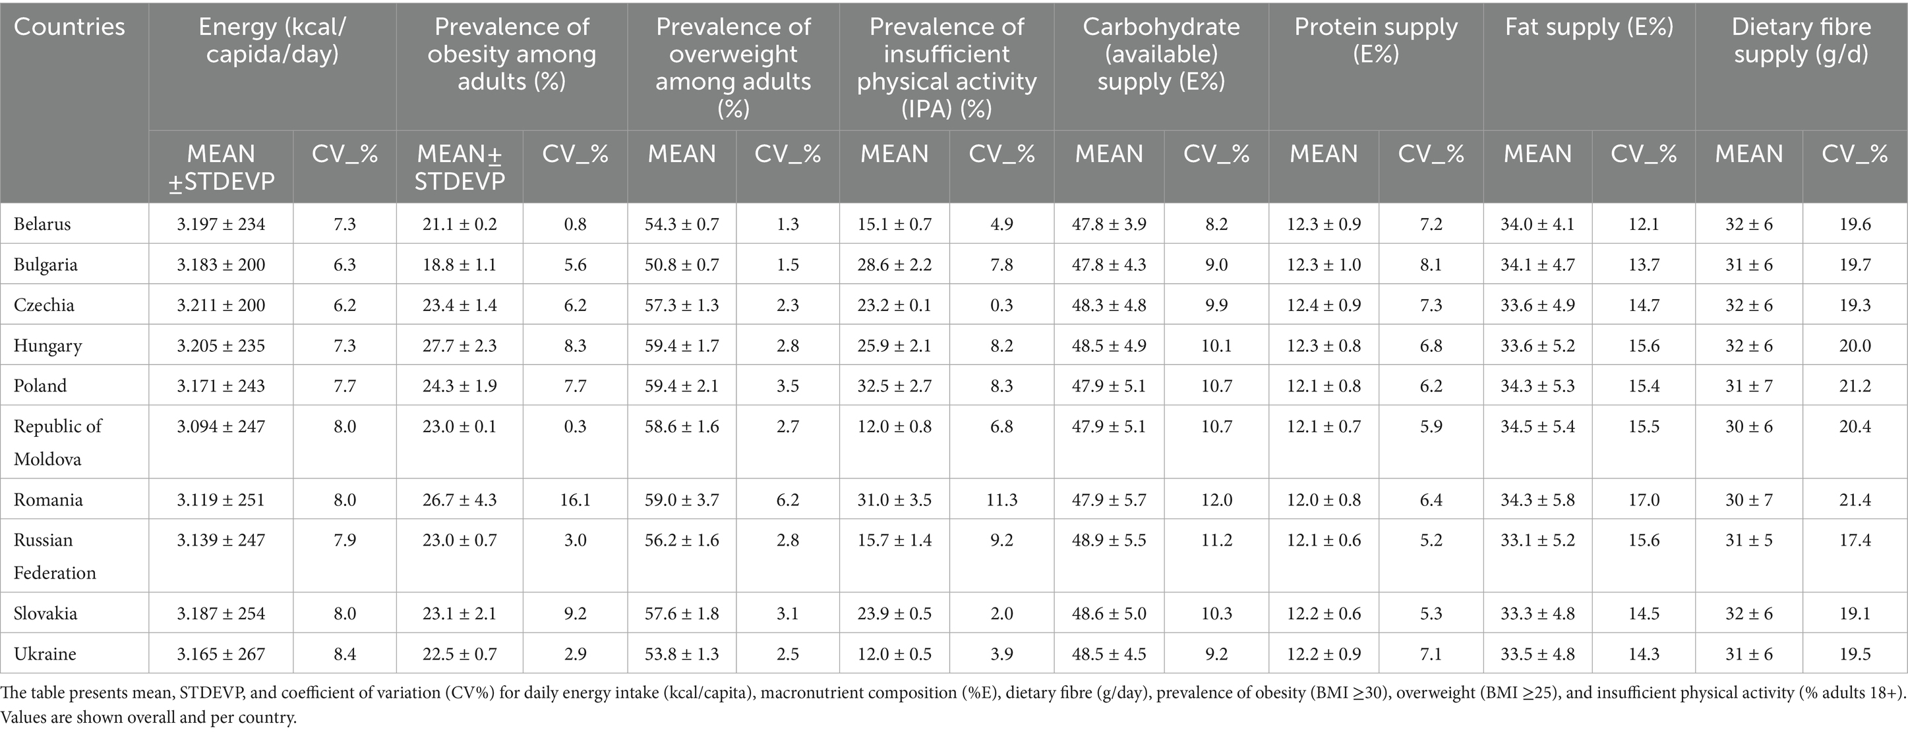Click Bulgaria's physical inactivity value 28.6 ± 2.2
Screen dimensions: 1908x732
(894, 264)
